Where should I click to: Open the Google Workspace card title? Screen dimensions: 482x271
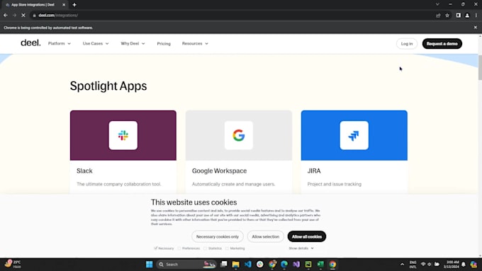[219, 171]
